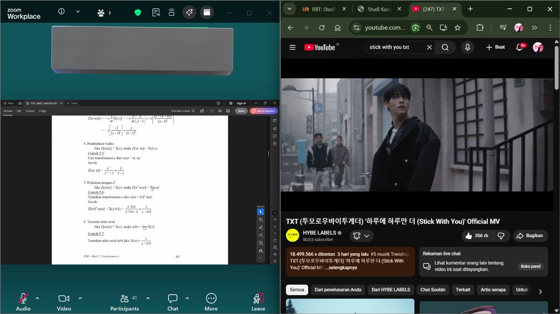560x314 pixels.
Task: Open Zoom notes icon in top bar
Action: tap(156, 13)
